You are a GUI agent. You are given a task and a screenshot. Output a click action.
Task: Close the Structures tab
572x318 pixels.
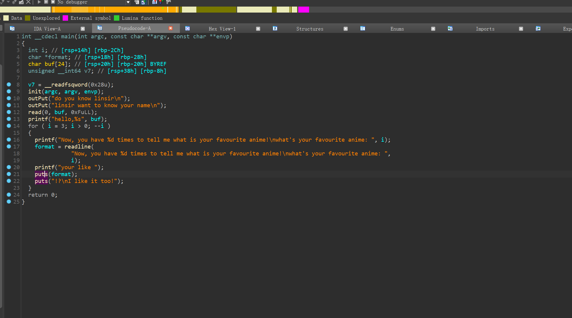[x=346, y=29]
